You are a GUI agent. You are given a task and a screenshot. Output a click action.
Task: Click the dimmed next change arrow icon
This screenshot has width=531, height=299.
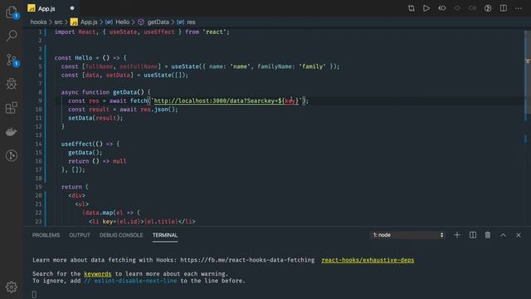point(472,8)
